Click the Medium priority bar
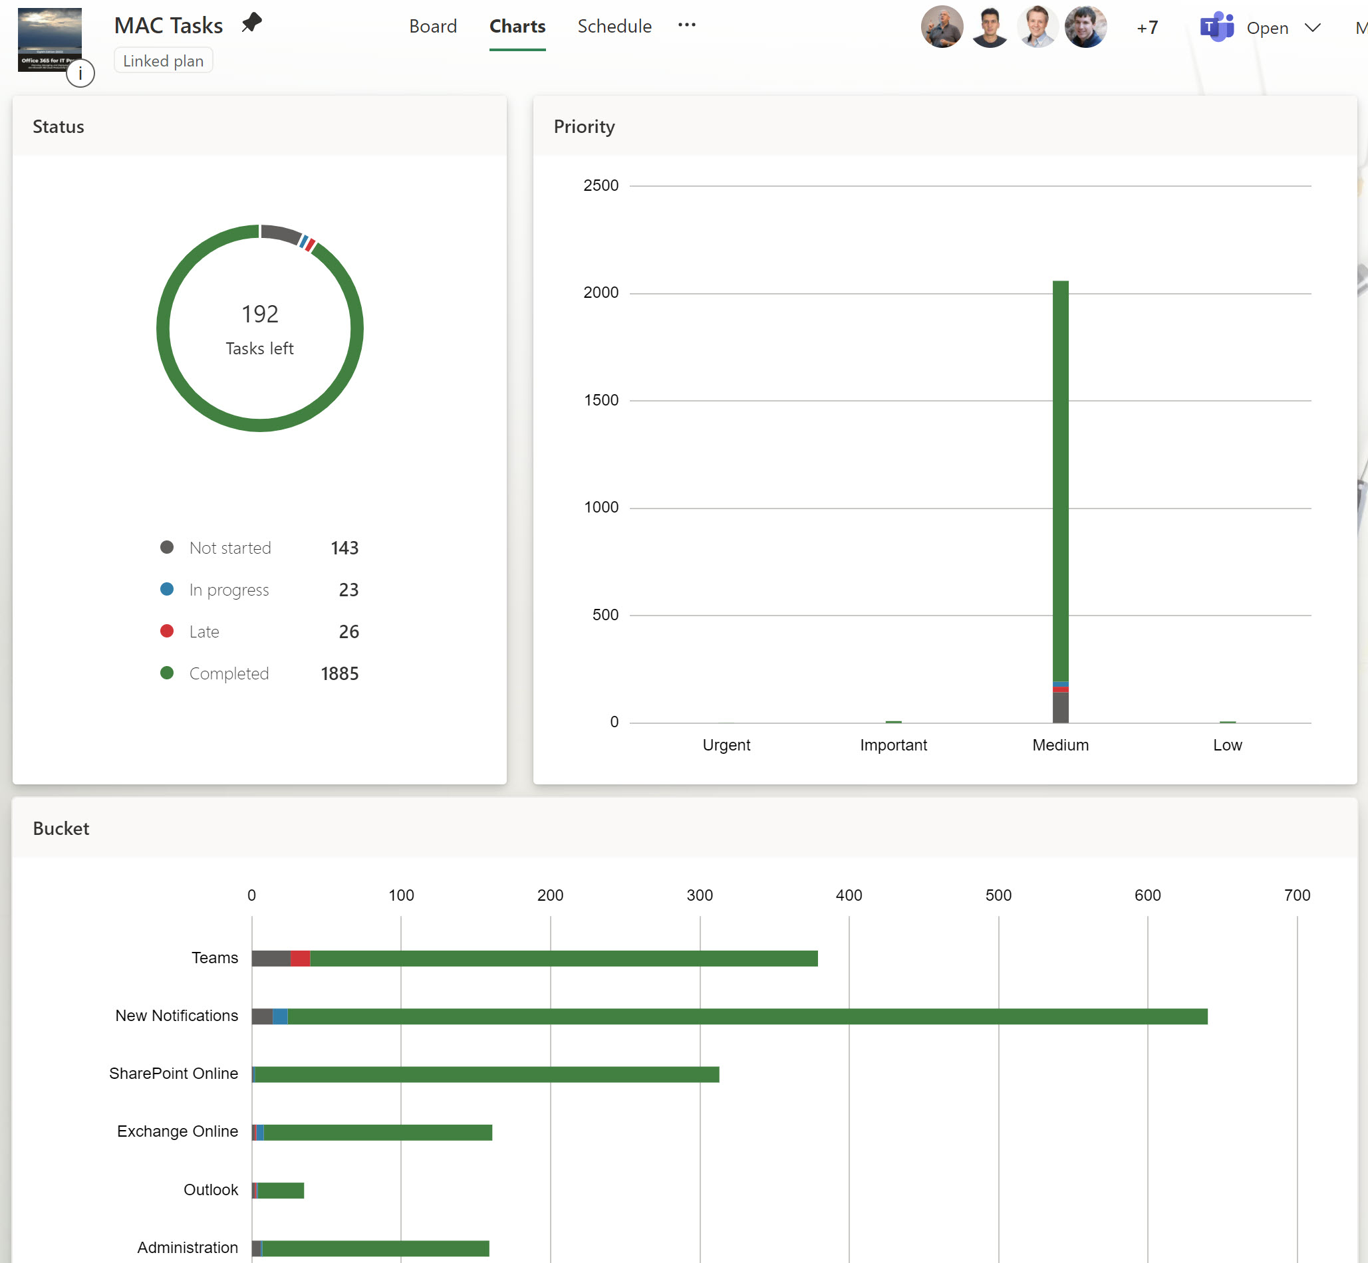The width and height of the screenshot is (1368, 1263). point(1060,479)
